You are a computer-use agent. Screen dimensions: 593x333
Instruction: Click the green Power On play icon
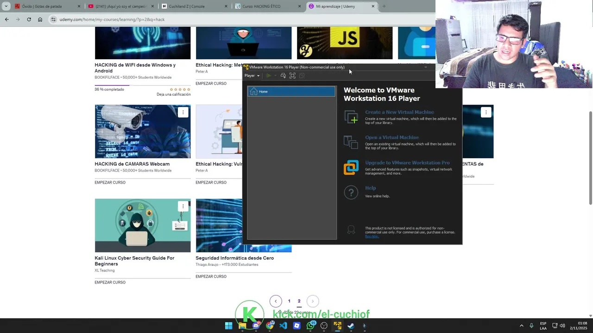tap(268, 75)
